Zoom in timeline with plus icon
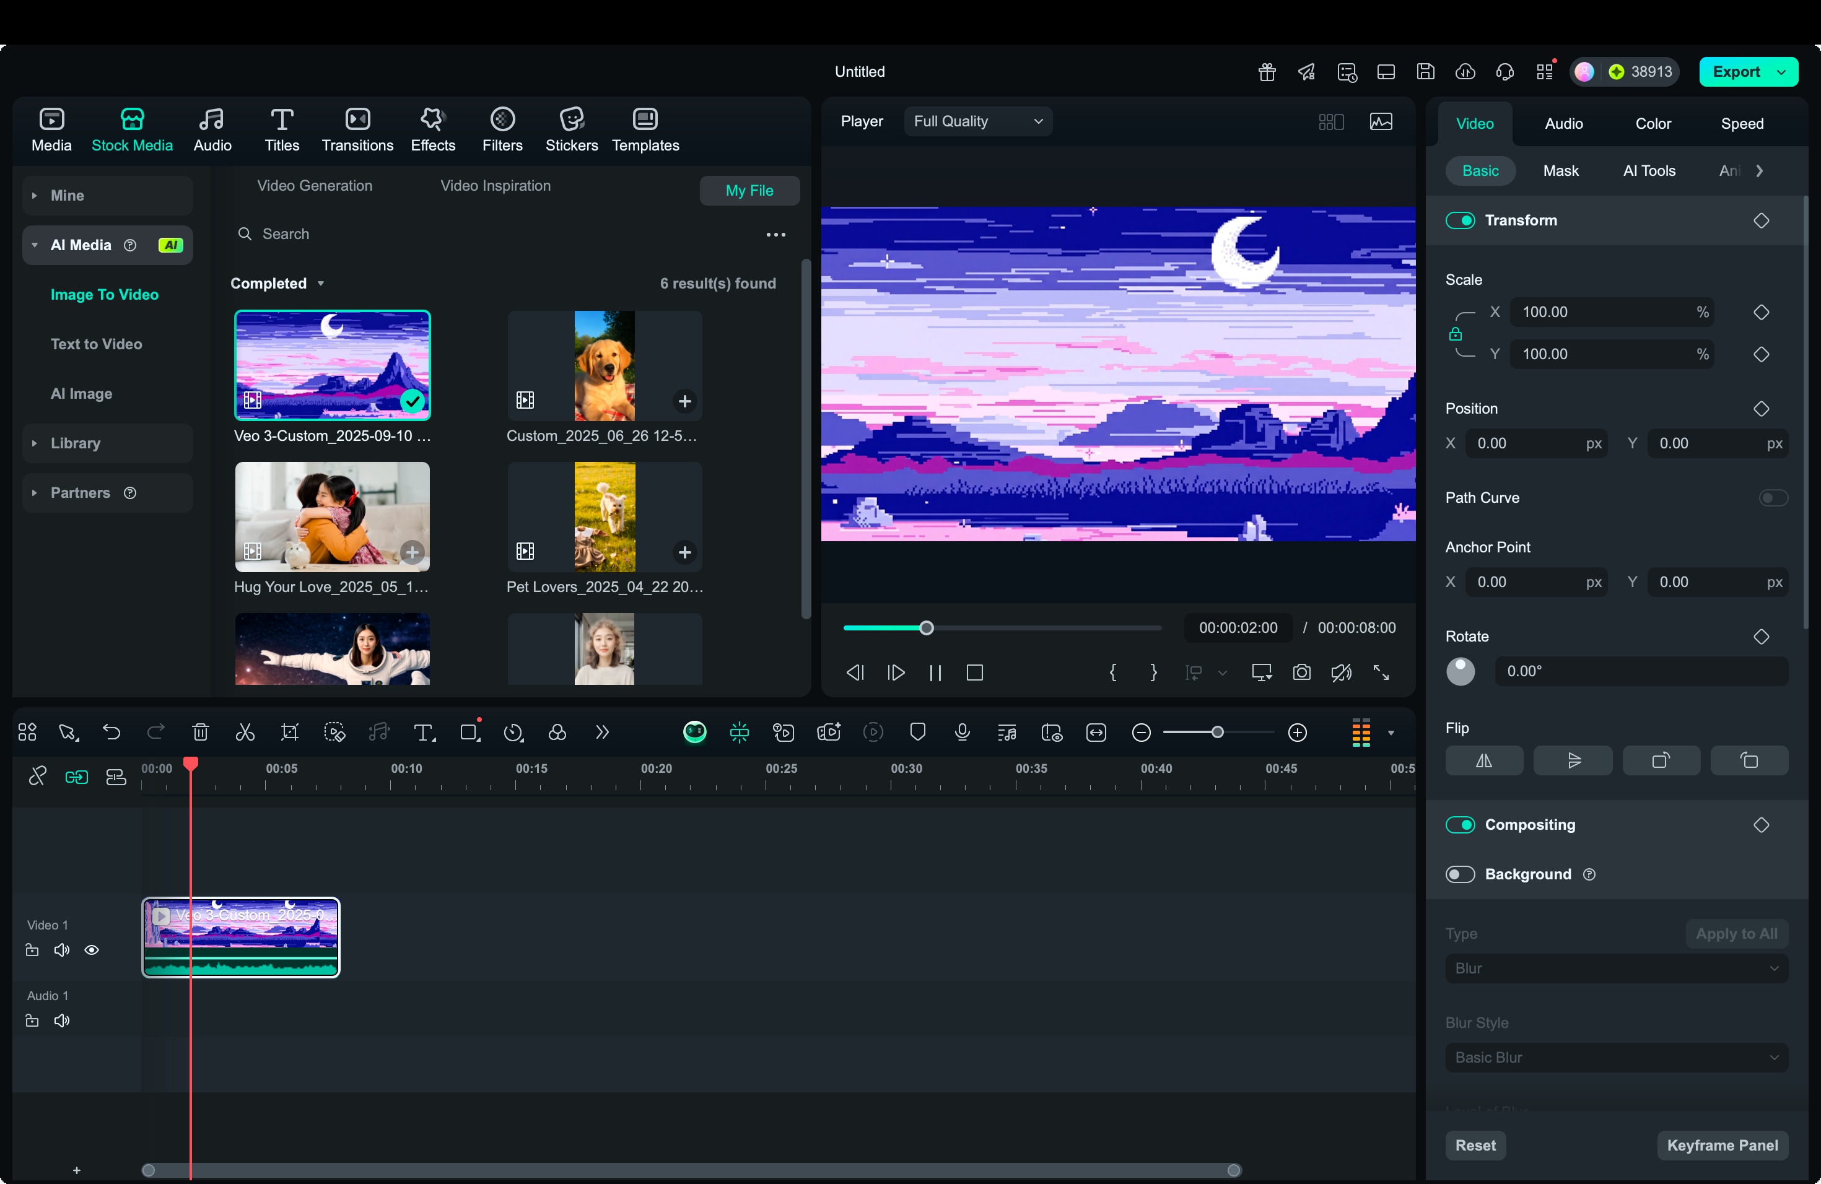The height and width of the screenshot is (1184, 1821). [x=1298, y=733]
